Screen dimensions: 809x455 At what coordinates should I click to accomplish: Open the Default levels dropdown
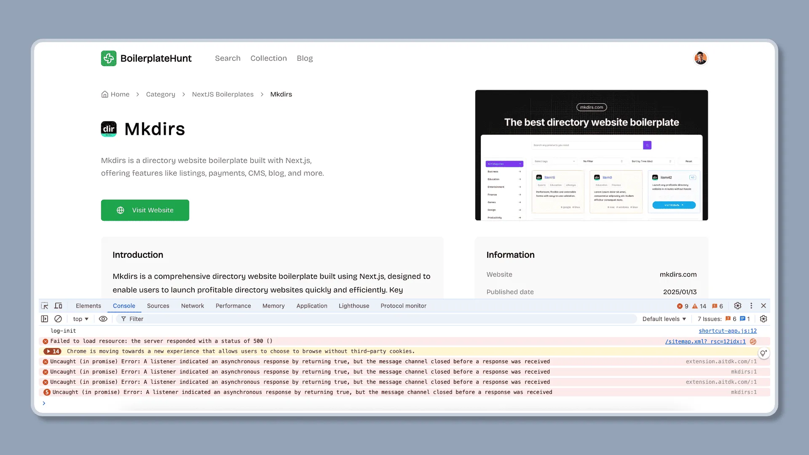click(x=664, y=319)
